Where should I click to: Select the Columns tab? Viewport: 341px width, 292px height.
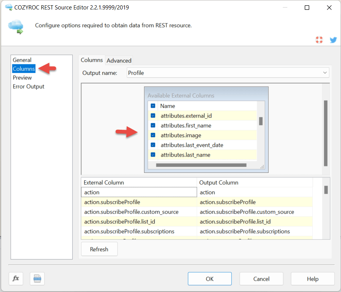tap(91, 60)
